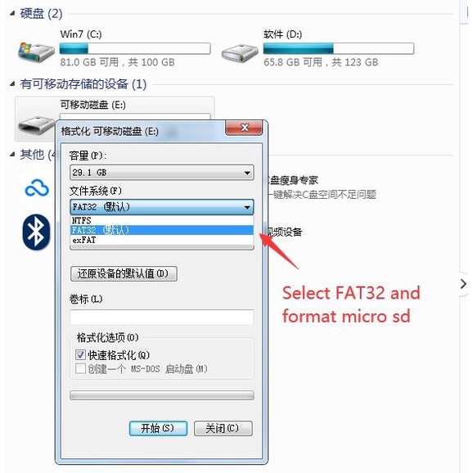
Task: Choose NTFS from the file system list
Action: point(162,220)
